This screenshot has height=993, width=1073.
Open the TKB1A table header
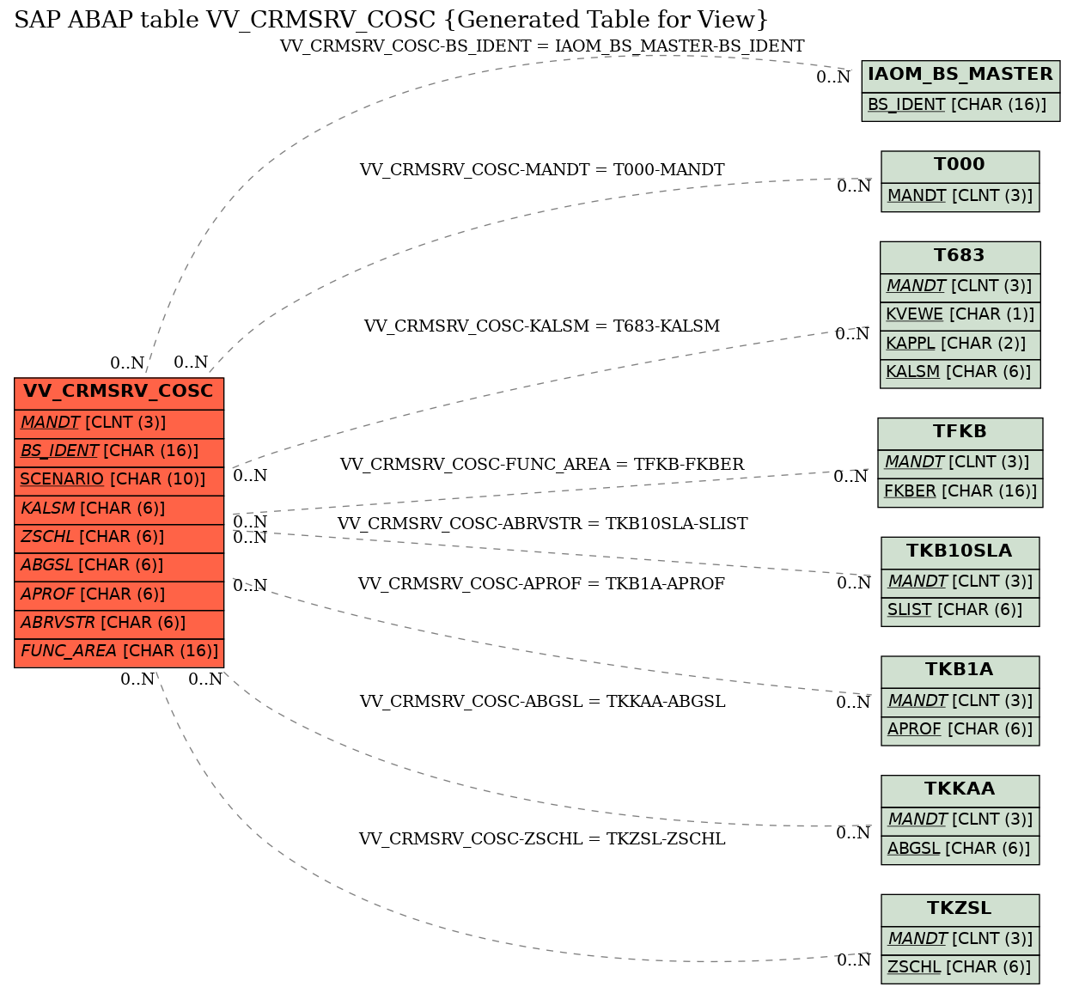tap(960, 672)
